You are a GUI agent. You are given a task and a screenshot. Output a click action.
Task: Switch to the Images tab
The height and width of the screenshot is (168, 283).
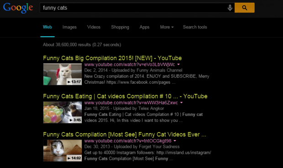pyautogui.click(x=69, y=27)
